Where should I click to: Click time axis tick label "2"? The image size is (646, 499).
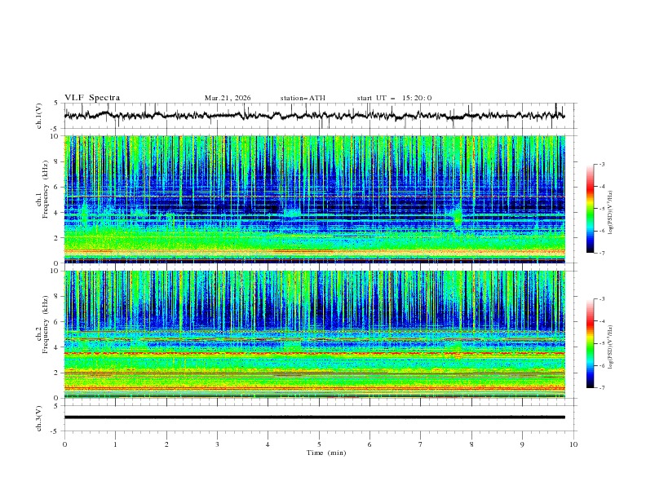pos(166,444)
